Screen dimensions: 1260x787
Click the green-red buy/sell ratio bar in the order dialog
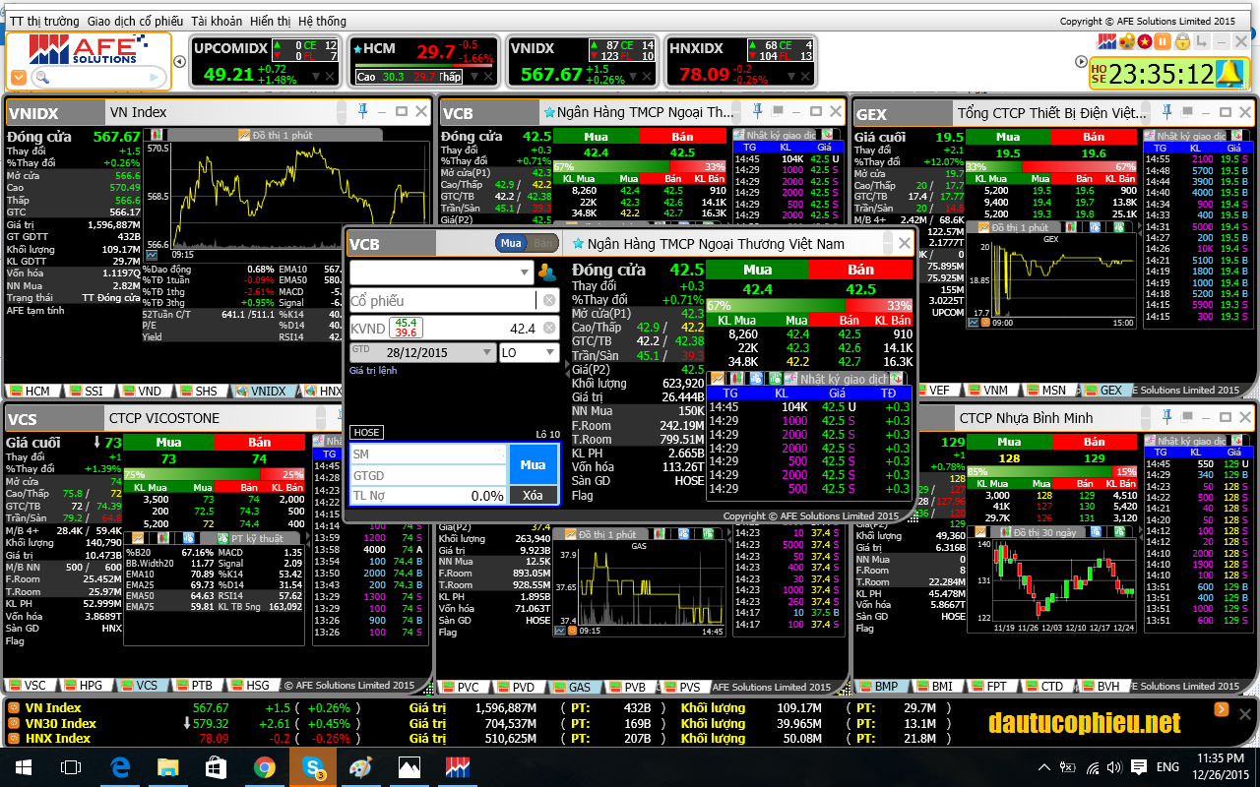810,306
